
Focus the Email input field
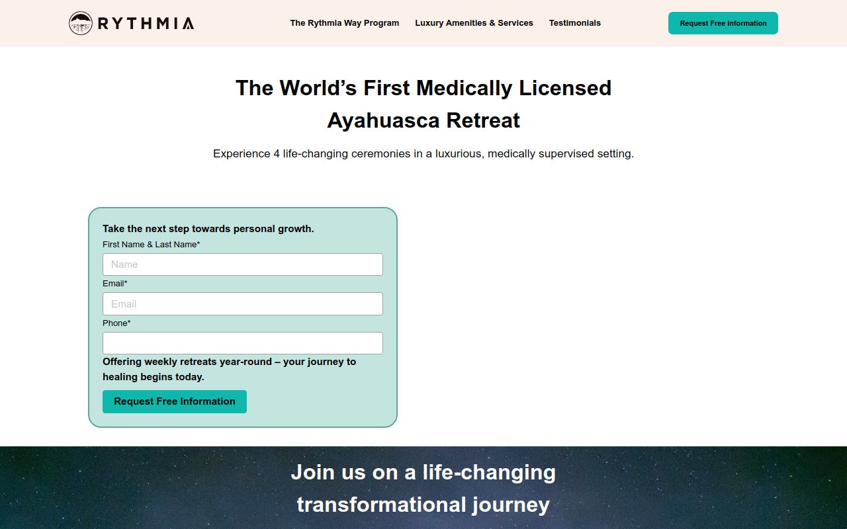click(243, 304)
